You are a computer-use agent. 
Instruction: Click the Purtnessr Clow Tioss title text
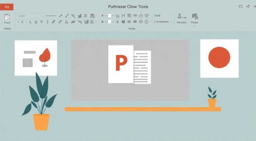[x=128, y=7]
